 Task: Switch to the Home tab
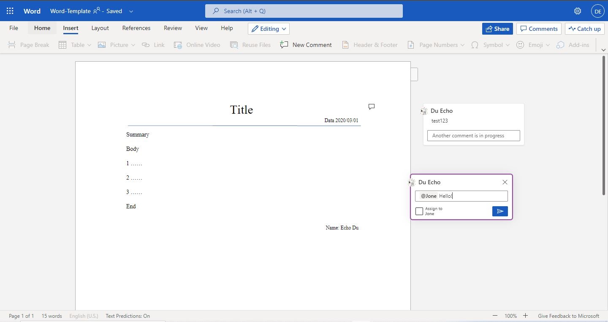pos(42,28)
